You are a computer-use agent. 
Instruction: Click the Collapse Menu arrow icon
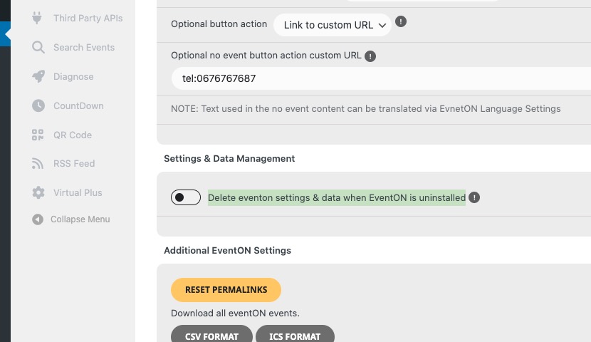tap(37, 219)
